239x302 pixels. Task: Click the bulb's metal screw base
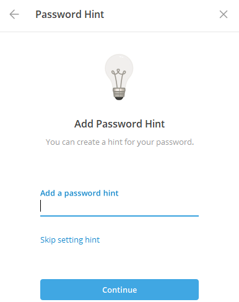point(119,93)
